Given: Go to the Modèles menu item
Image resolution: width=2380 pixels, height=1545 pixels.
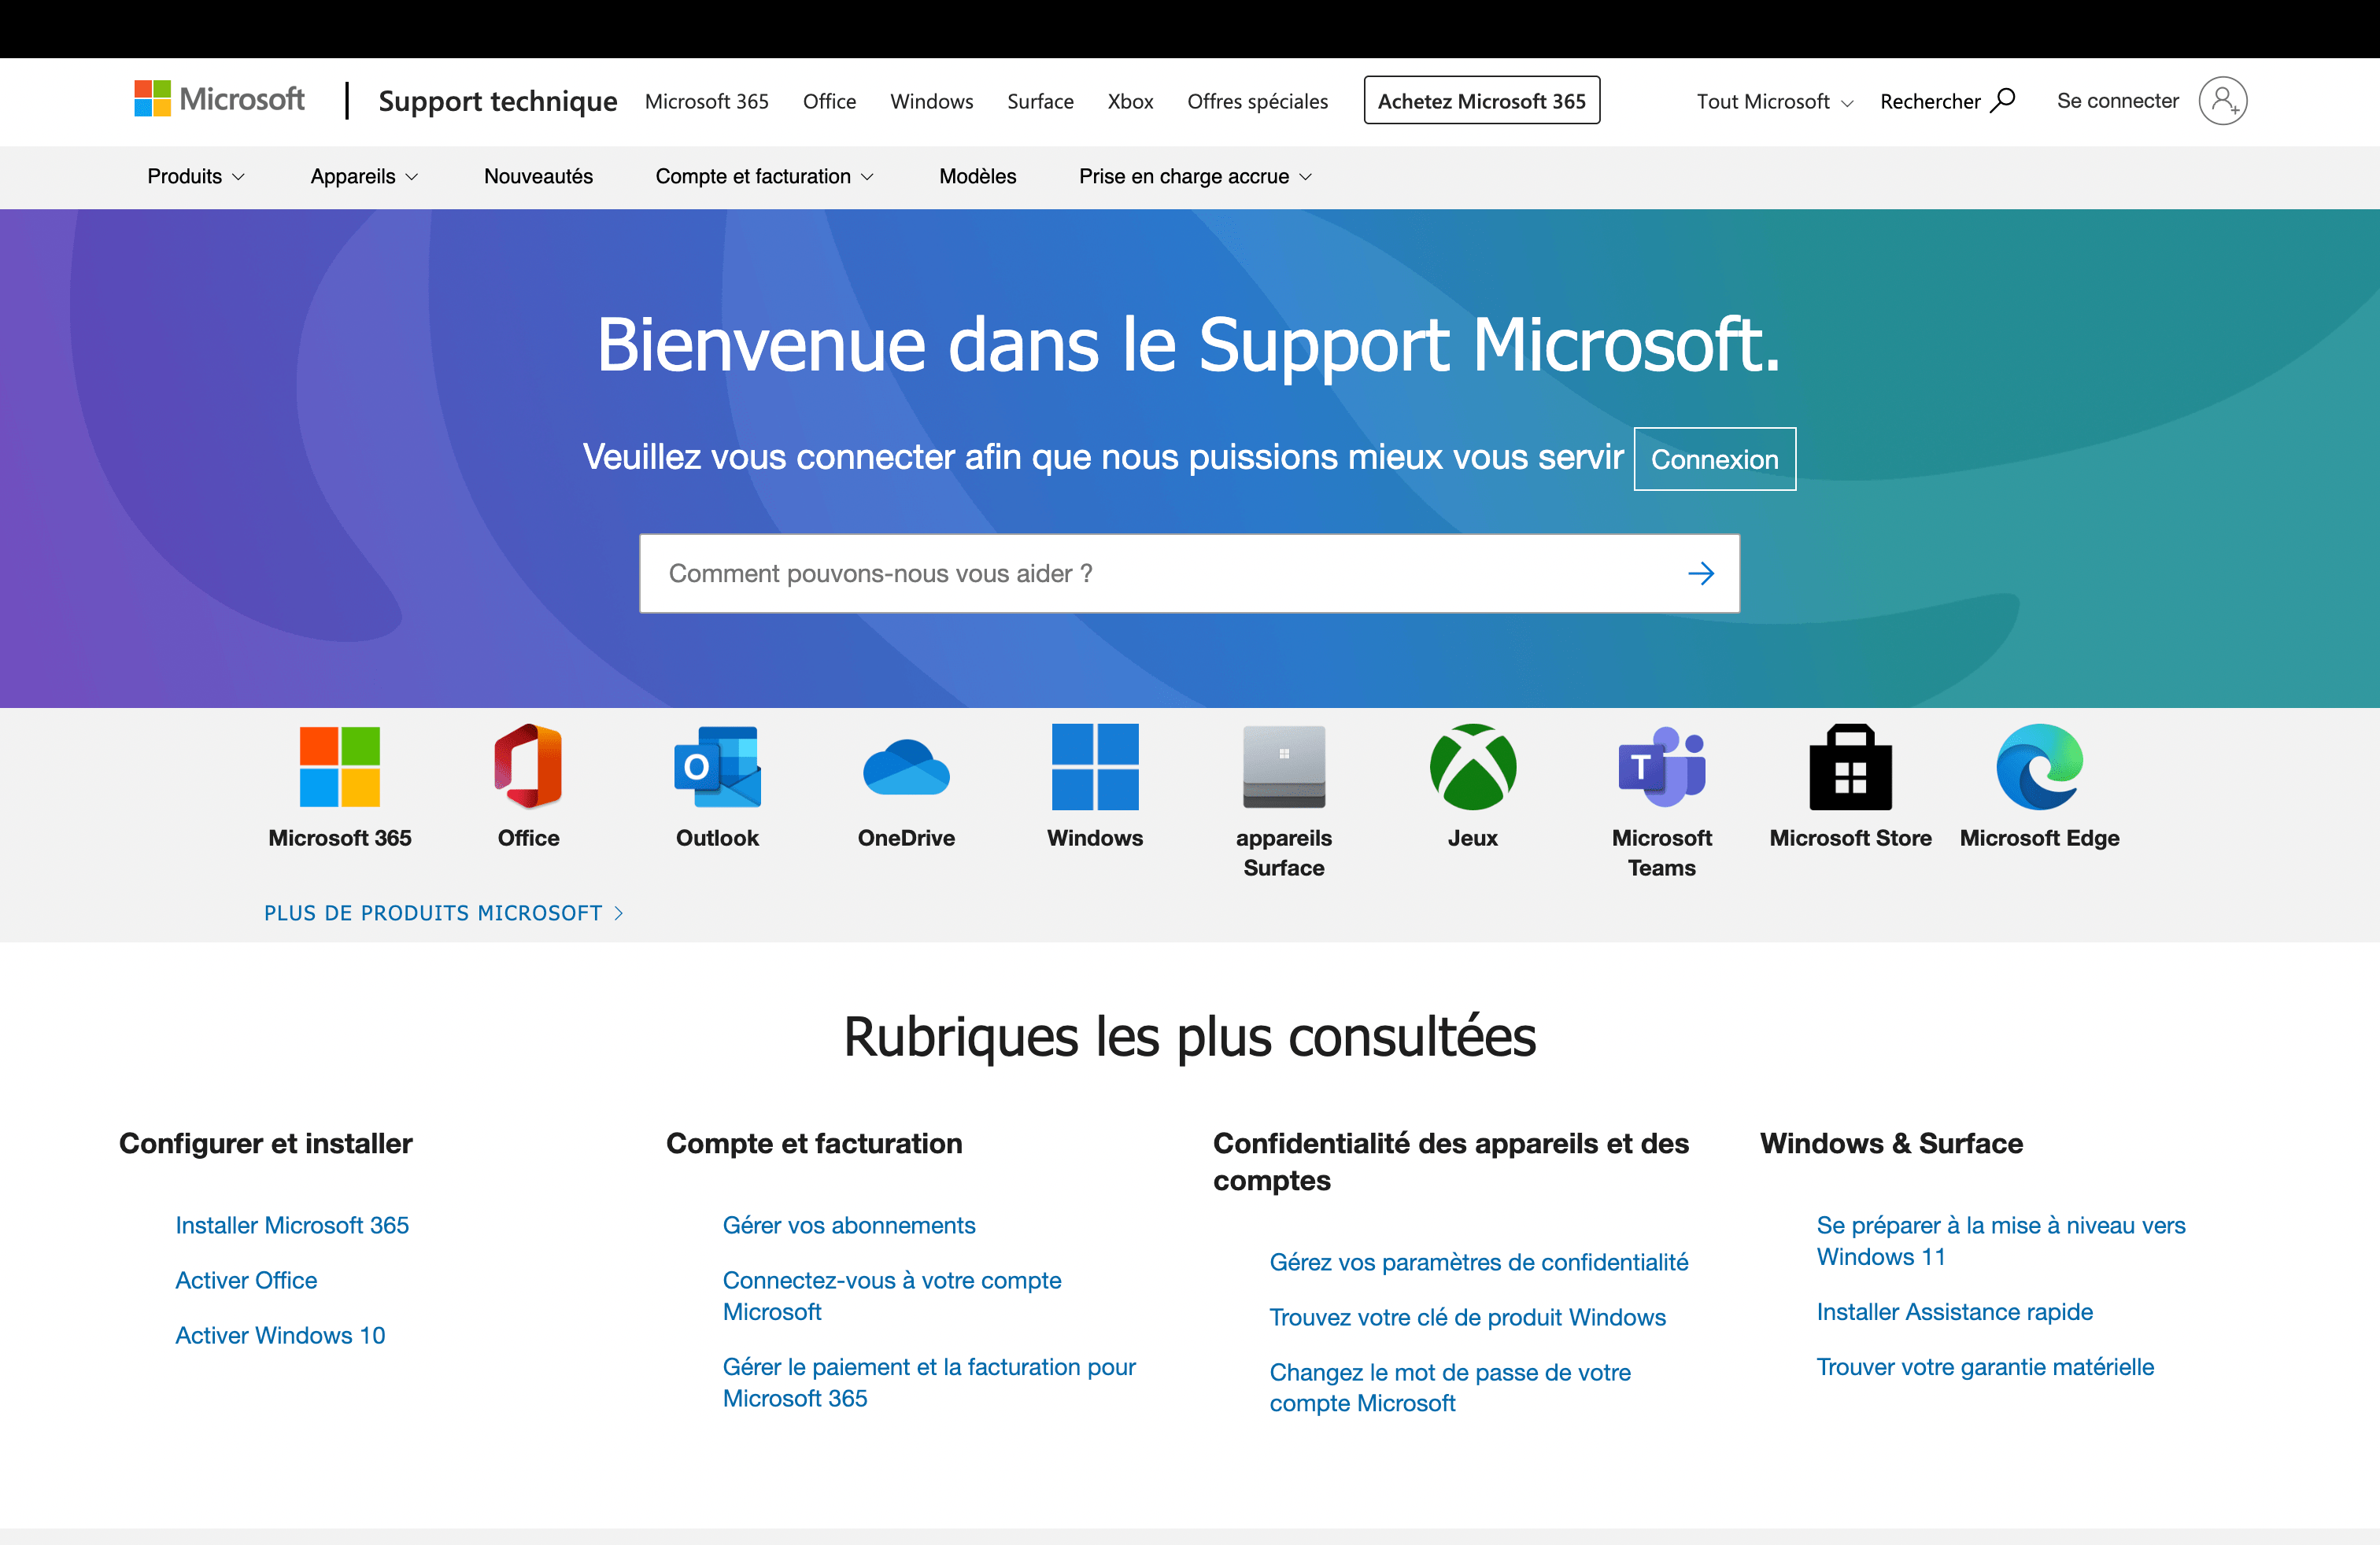Looking at the screenshot, I should click(977, 177).
